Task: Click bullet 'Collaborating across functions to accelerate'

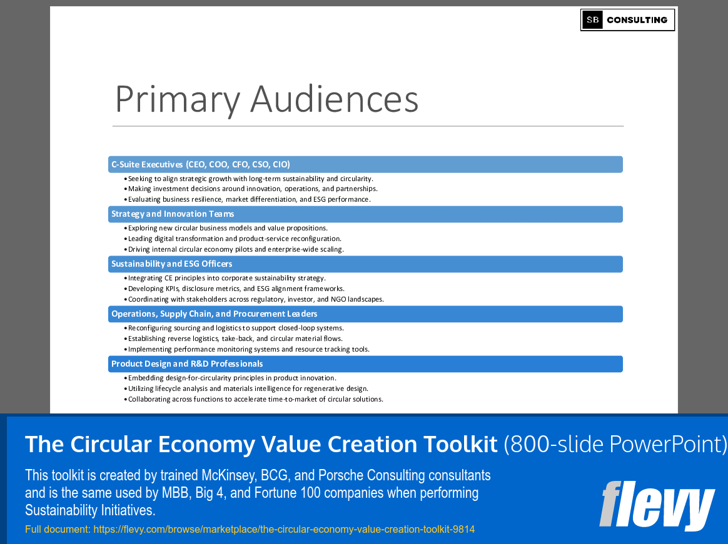Action: [x=254, y=399]
